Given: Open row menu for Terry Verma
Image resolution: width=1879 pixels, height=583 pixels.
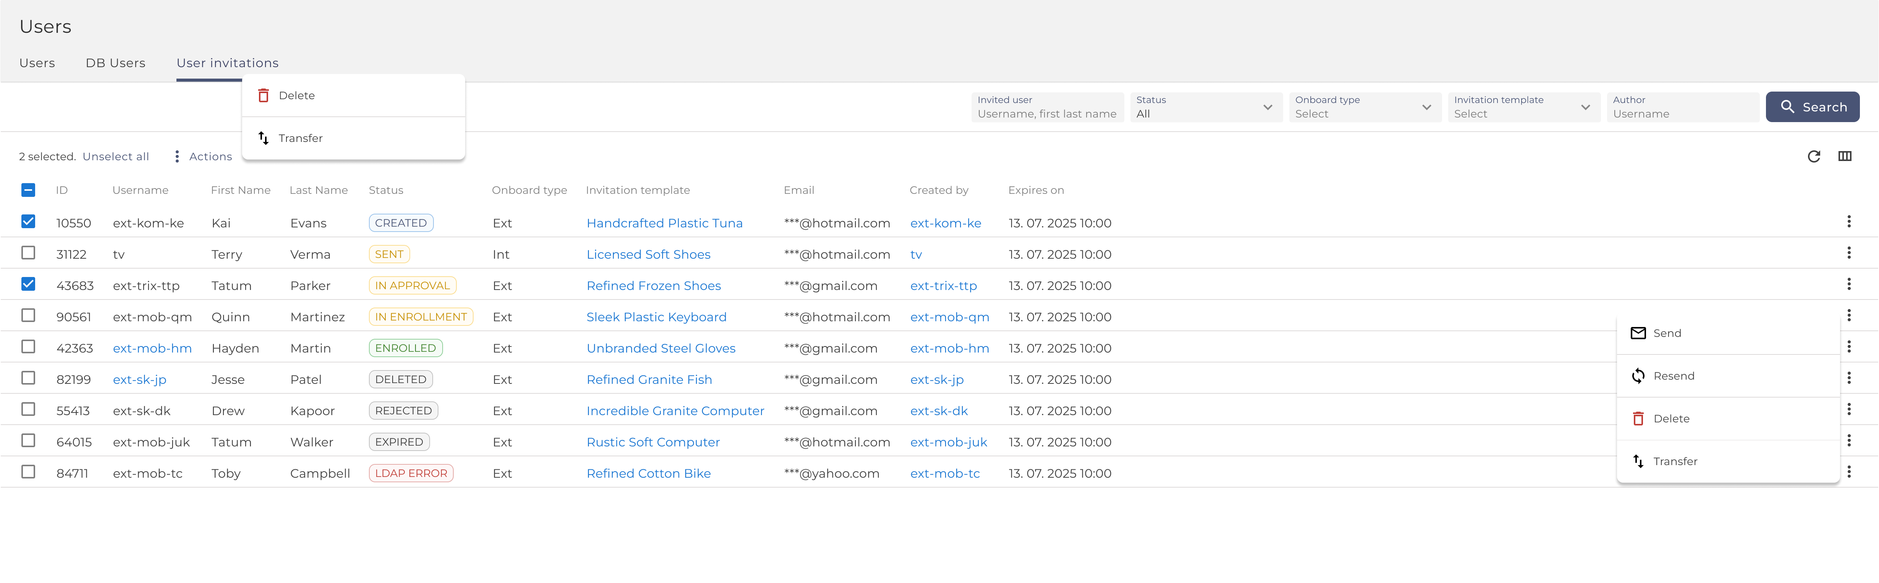Looking at the screenshot, I should click(x=1848, y=253).
